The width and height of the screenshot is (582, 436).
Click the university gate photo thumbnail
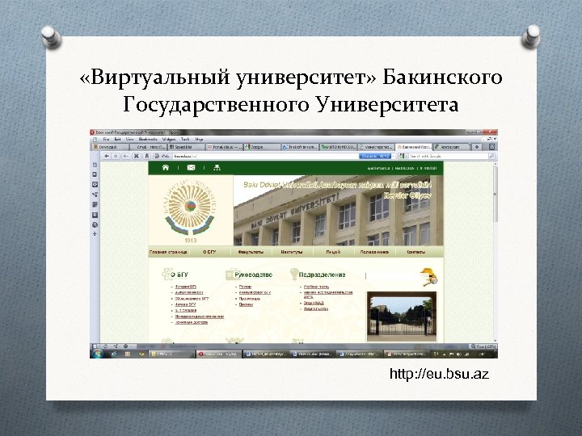pyautogui.click(x=402, y=317)
